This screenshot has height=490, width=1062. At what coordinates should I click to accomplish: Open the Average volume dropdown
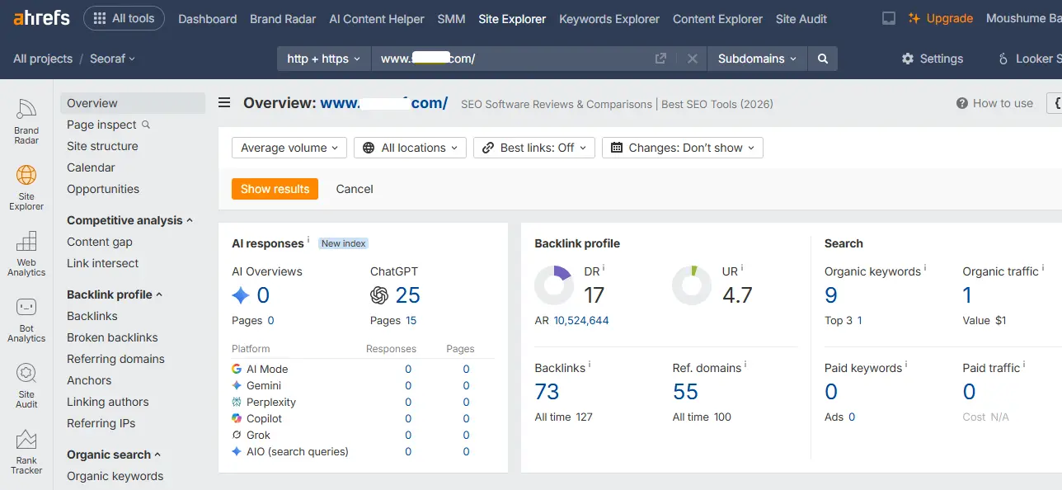pos(289,148)
